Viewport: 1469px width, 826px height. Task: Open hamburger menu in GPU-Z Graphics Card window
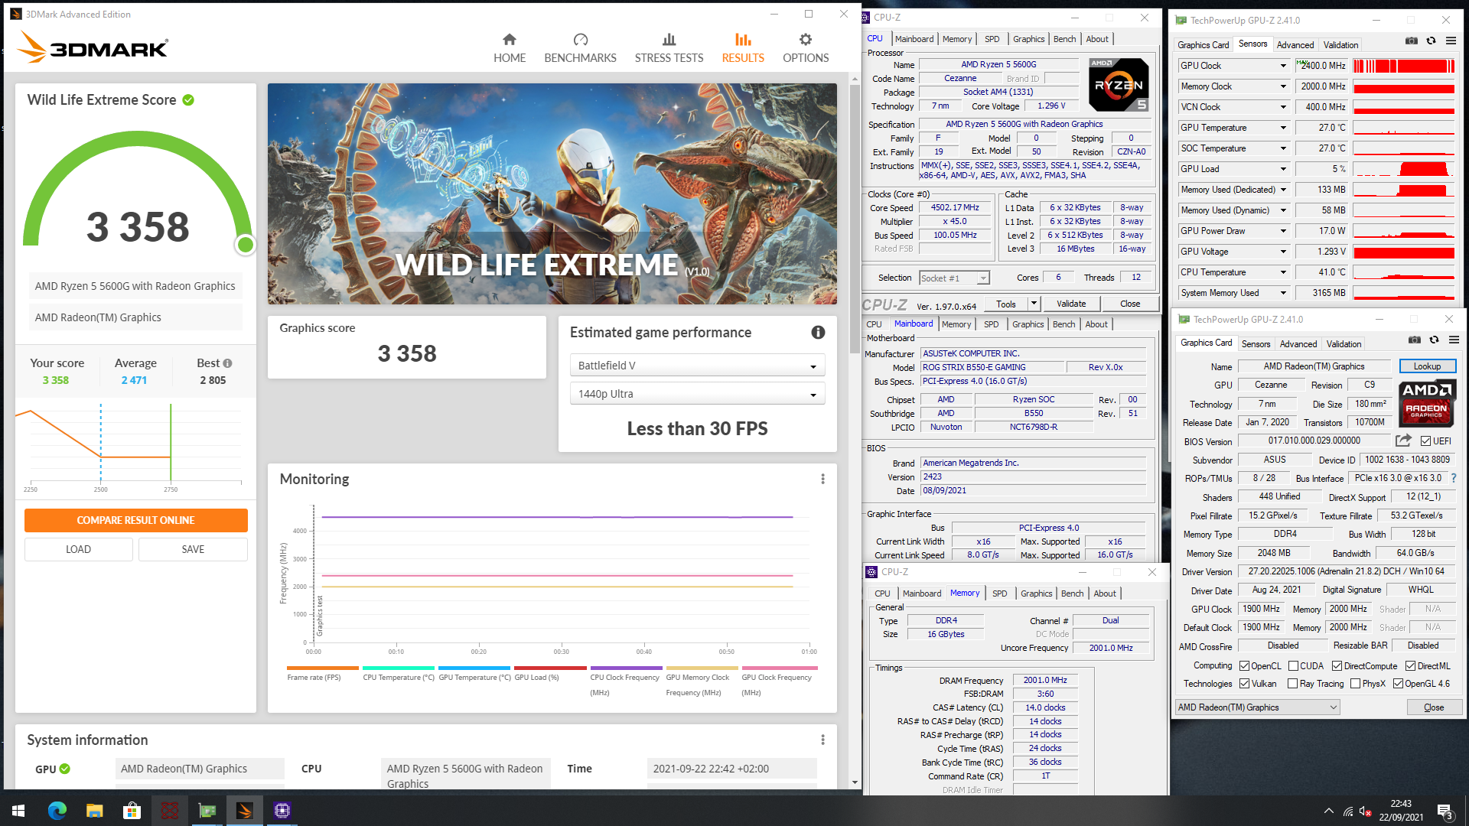(1454, 340)
